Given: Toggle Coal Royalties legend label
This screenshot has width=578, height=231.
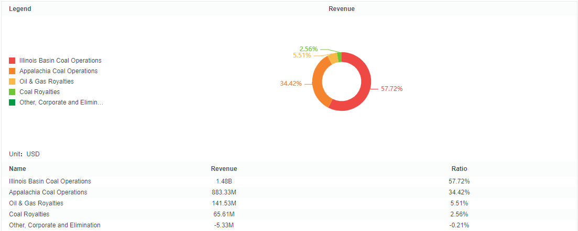Looking at the screenshot, I should (x=40, y=92).
